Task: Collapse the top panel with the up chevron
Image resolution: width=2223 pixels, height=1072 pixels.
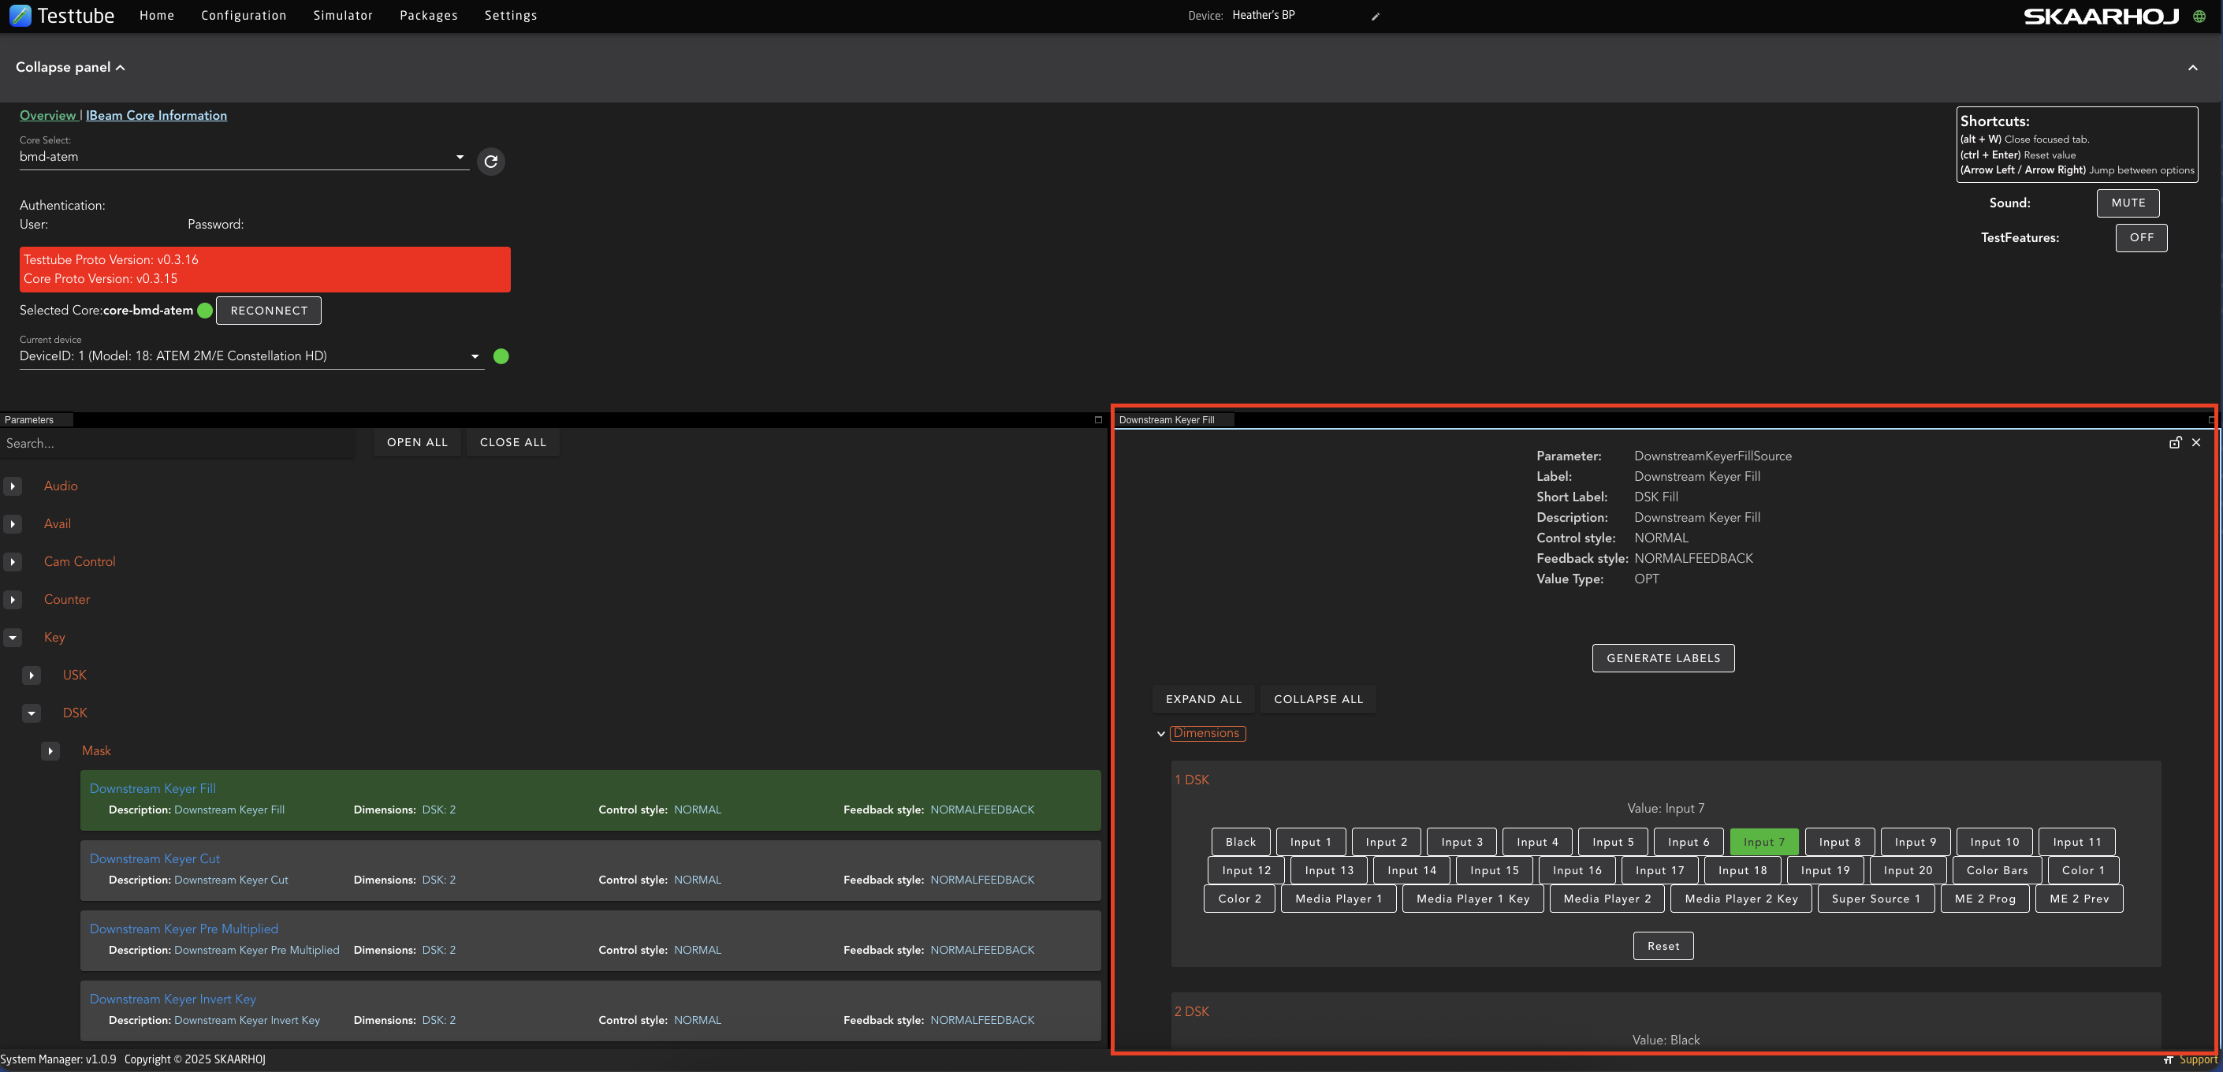Action: click(2192, 67)
